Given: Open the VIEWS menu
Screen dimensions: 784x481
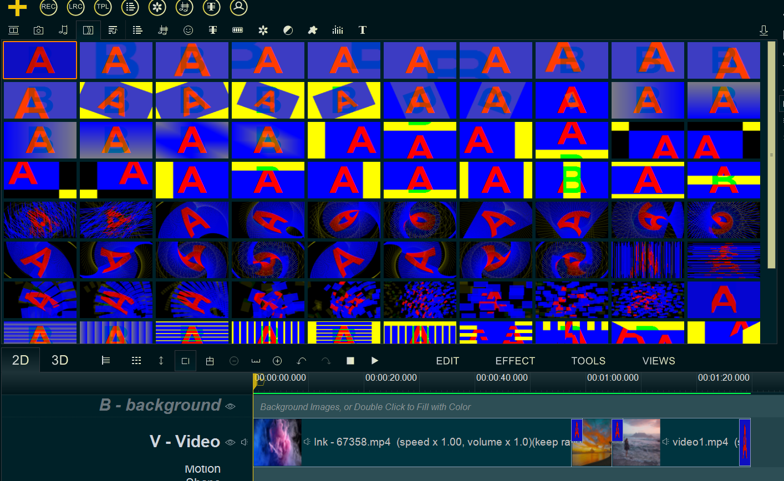Looking at the screenshot, I should click(x=659, y=361).
